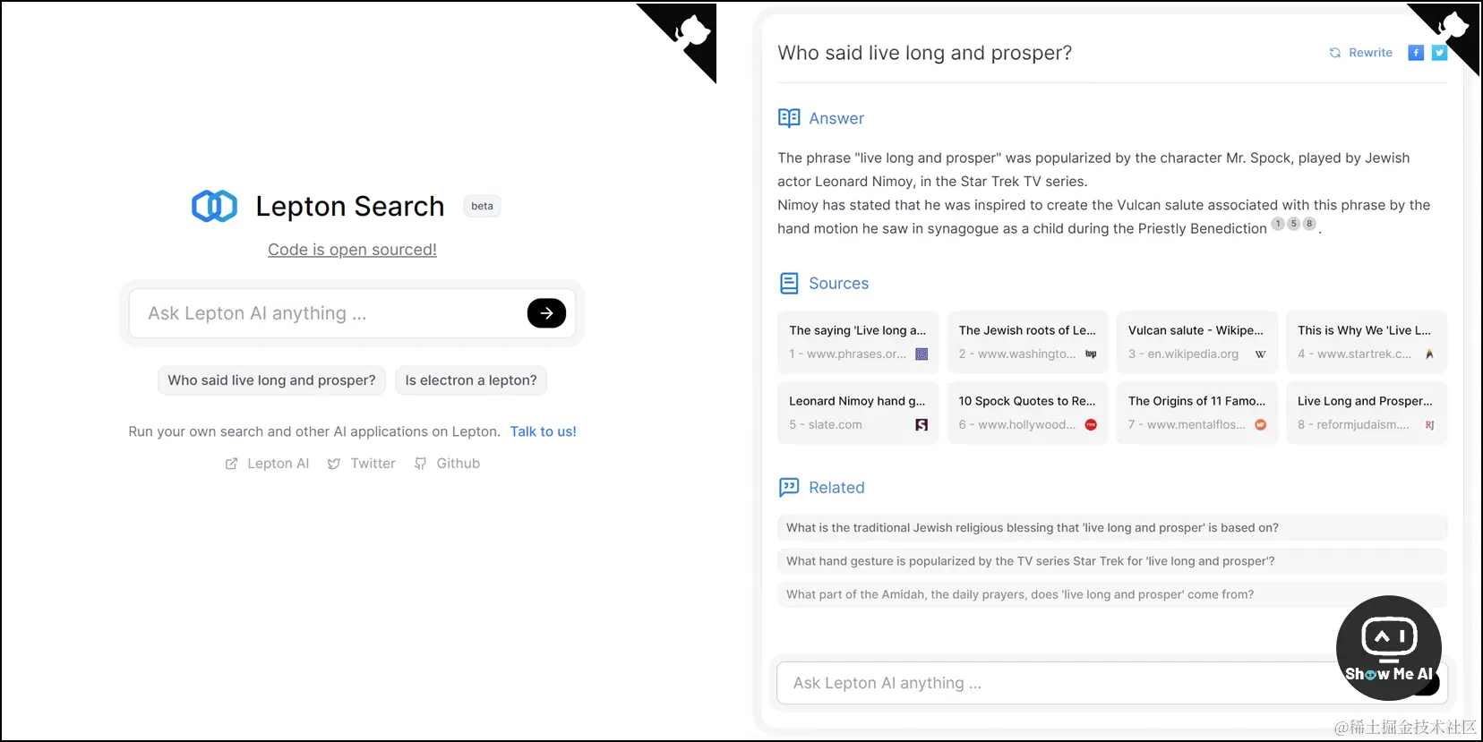Click citation badge number 5
Viewport: 1483px width, 742px height.
(1293, 224)
